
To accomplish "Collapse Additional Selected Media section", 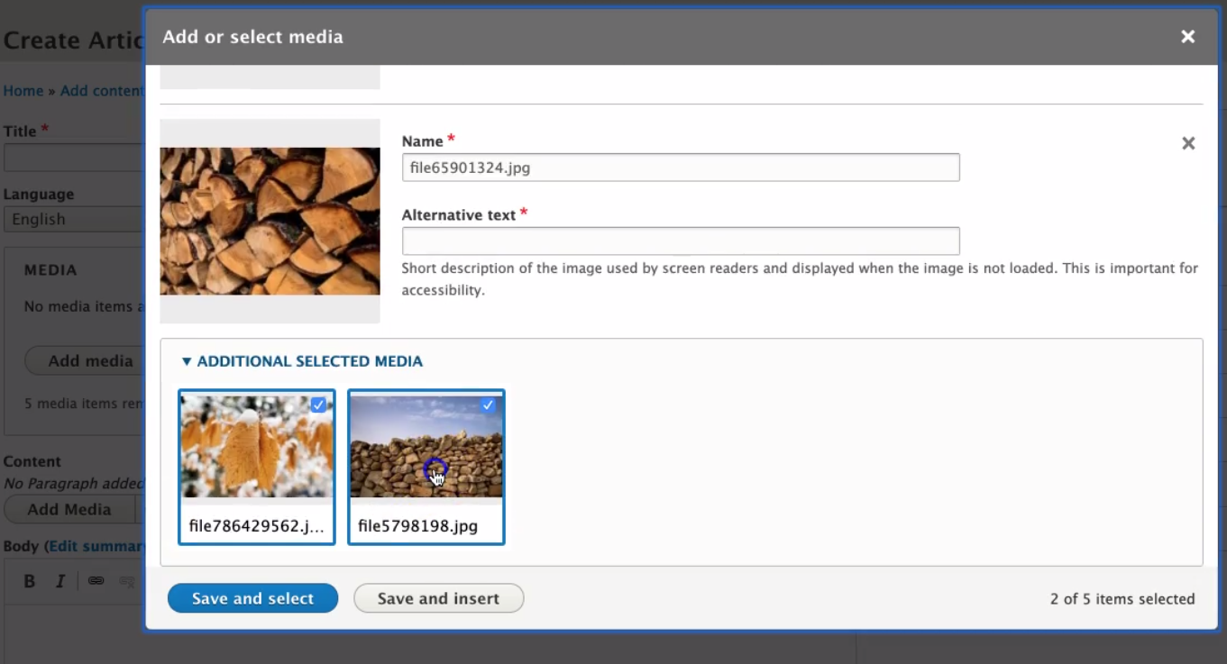I will click(302, 361).
